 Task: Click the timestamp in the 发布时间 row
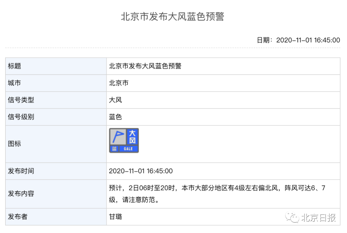point(141,171)
